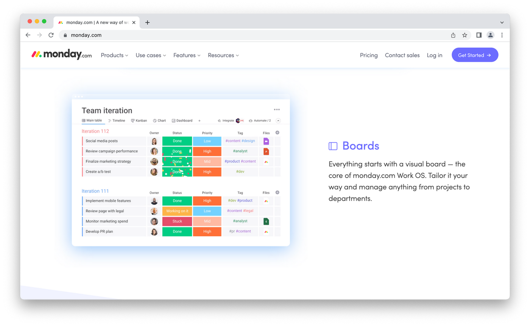Add a new view with the plus icon
The width and height of the screenshot is (530, 326).
point(200,120)
